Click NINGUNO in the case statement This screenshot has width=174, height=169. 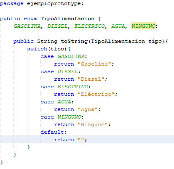(70, 117)
